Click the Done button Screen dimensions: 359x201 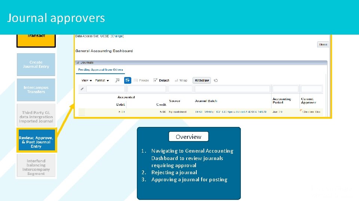click(323, 44)
